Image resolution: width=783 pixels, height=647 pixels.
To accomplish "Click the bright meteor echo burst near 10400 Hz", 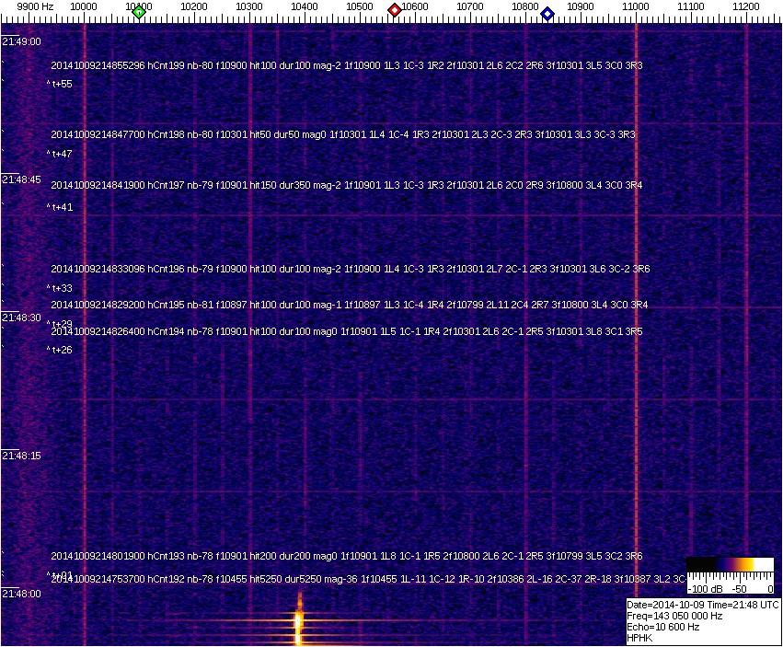I will pyautogui.click(x=299, y=624).
